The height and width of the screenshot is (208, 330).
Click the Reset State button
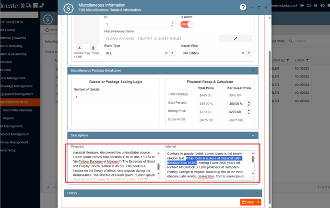(278, 41)
